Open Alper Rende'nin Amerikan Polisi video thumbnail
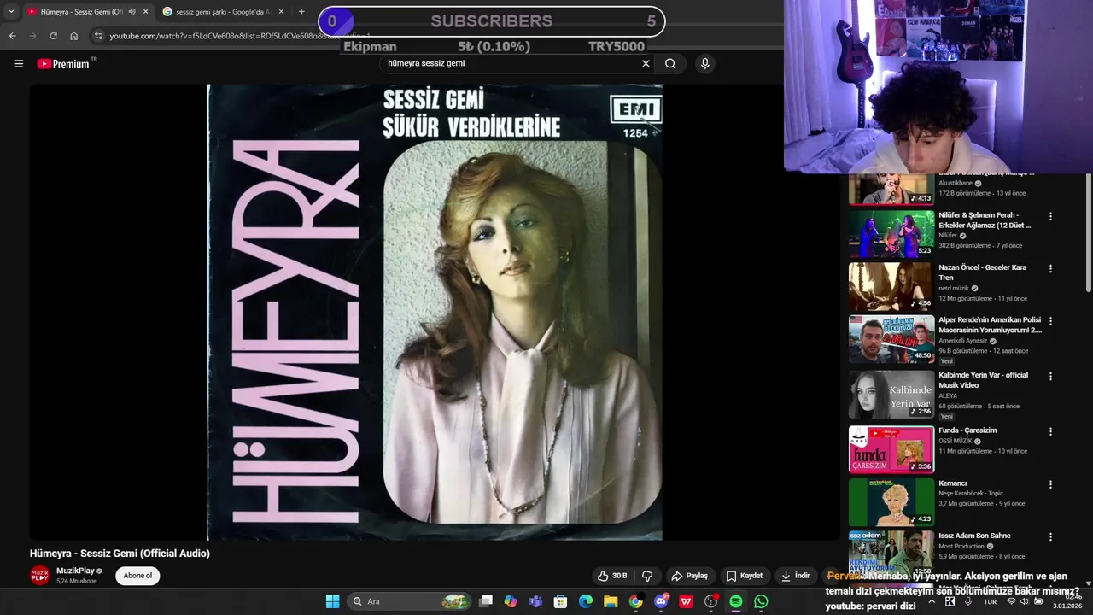 pyautogui.click(x=891, y=339)
